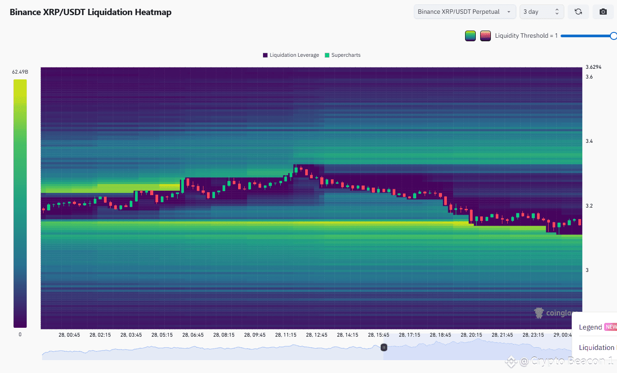Image resolution: width=617 pixels, height=373 pixels.
Task: Click the 62.49B scale maximum label
Action: (20, 72)
